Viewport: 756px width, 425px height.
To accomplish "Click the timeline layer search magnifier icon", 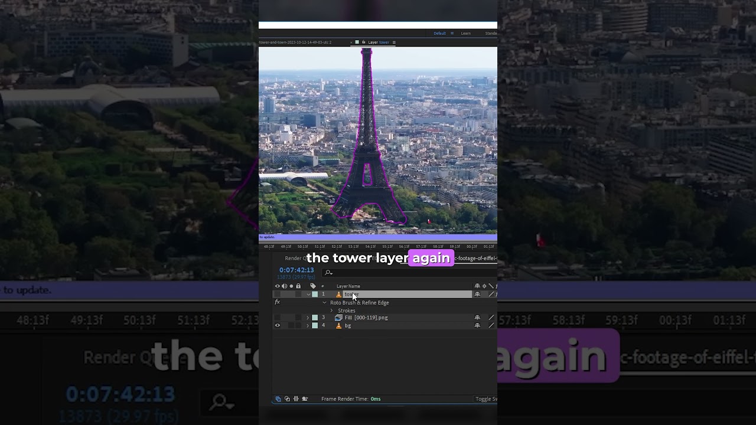I will click(328, 273).
